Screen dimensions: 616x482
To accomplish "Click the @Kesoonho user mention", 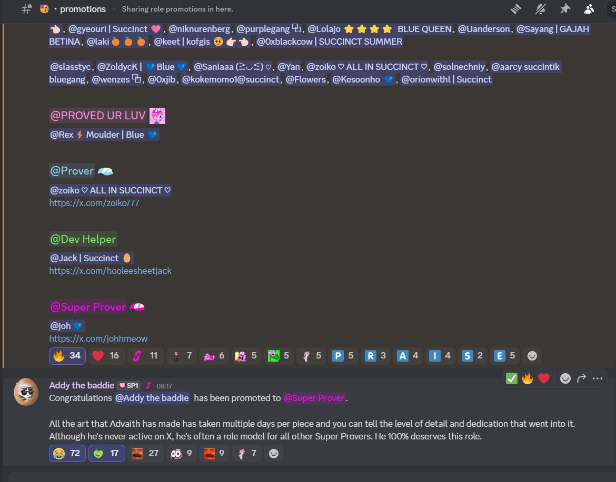I will click(363, 79).
